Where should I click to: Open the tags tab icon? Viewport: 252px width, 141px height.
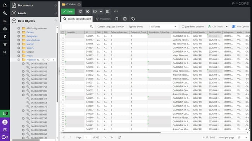133,19
